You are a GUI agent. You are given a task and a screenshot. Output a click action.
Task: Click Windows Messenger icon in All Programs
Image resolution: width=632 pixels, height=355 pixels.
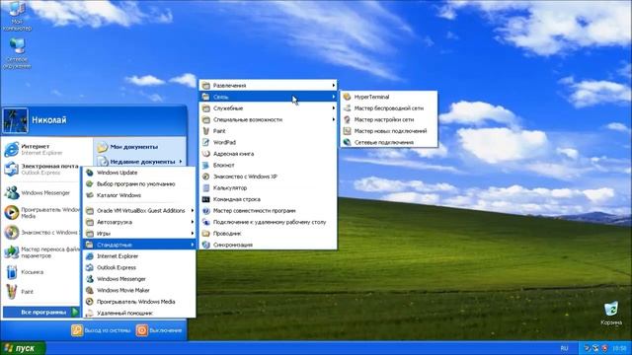(90, 278)
